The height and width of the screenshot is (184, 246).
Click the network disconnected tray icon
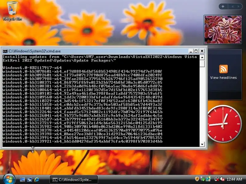[217, 179]
